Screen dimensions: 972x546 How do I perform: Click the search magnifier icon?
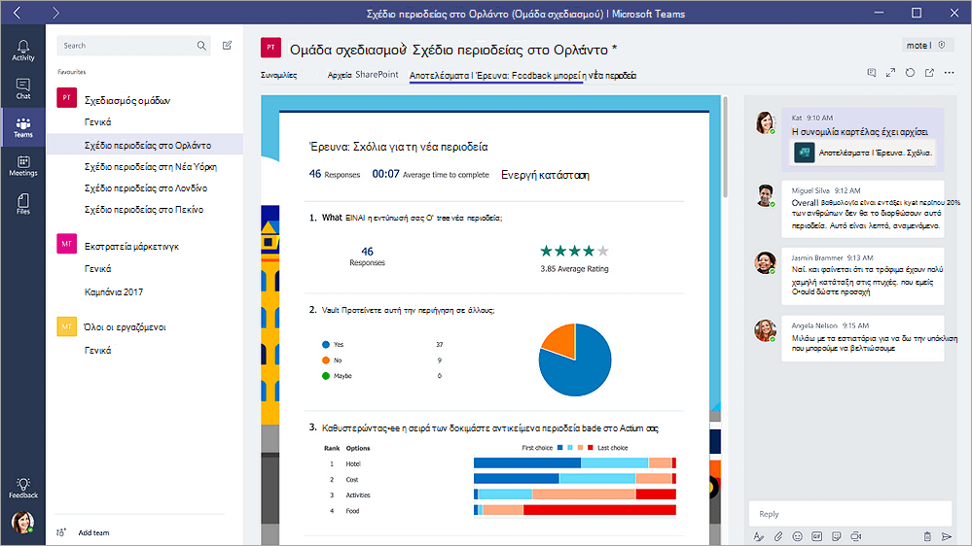point(201,46)
